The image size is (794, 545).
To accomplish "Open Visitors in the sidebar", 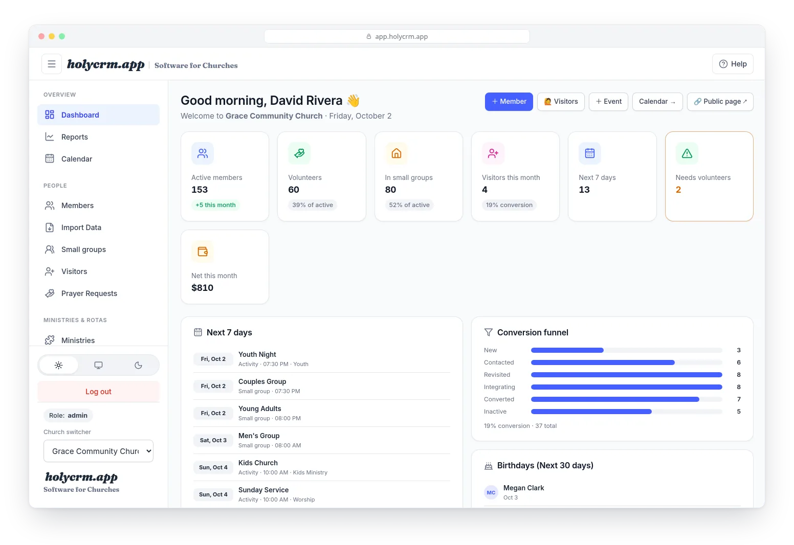I will [99, 271].
